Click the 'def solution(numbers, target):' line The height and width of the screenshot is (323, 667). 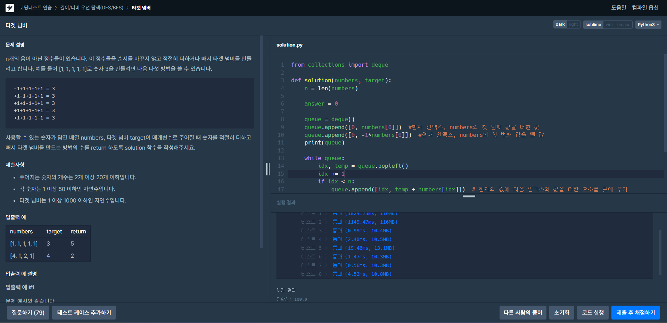341,80
